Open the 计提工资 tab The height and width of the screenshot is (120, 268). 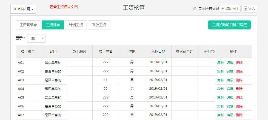pyautogui.click(x=76, y=25)
